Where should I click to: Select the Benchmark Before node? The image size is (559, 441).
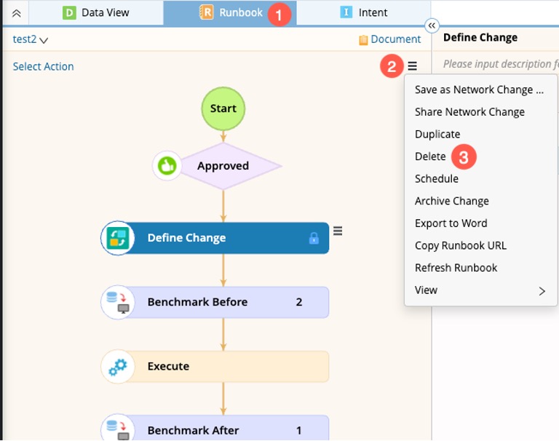click(215, 302)
